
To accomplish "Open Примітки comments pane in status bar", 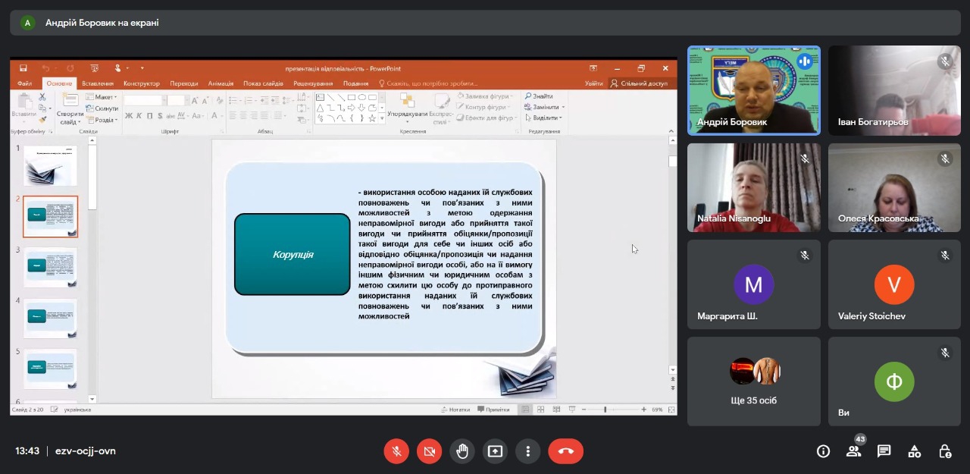I will 493,410.
